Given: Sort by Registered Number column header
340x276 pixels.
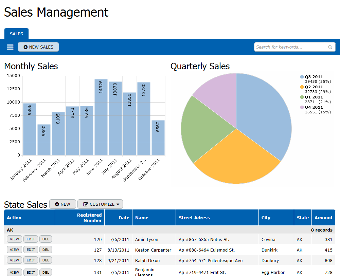Looking at the screenshot, I should pyautogui.click(x=89, y=218).
